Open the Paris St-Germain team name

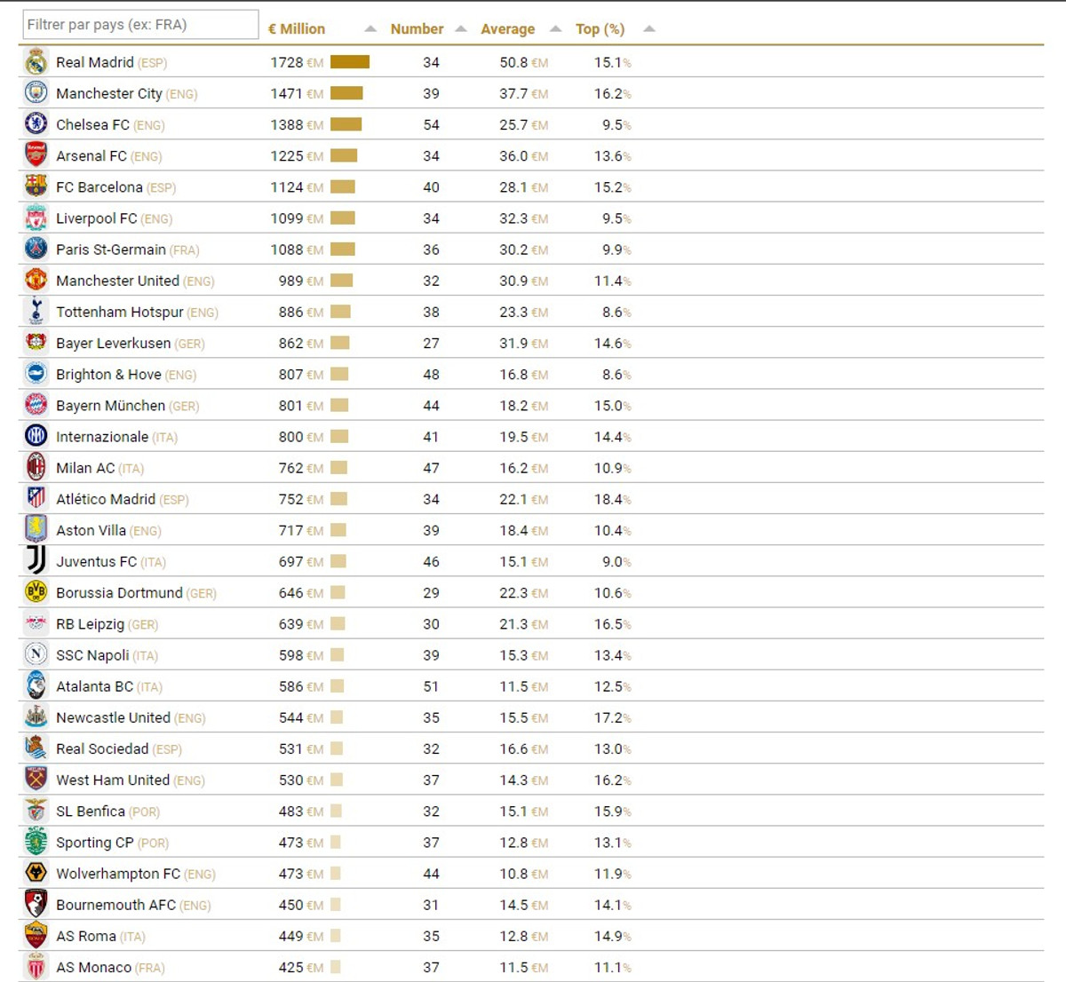[110, 249]
